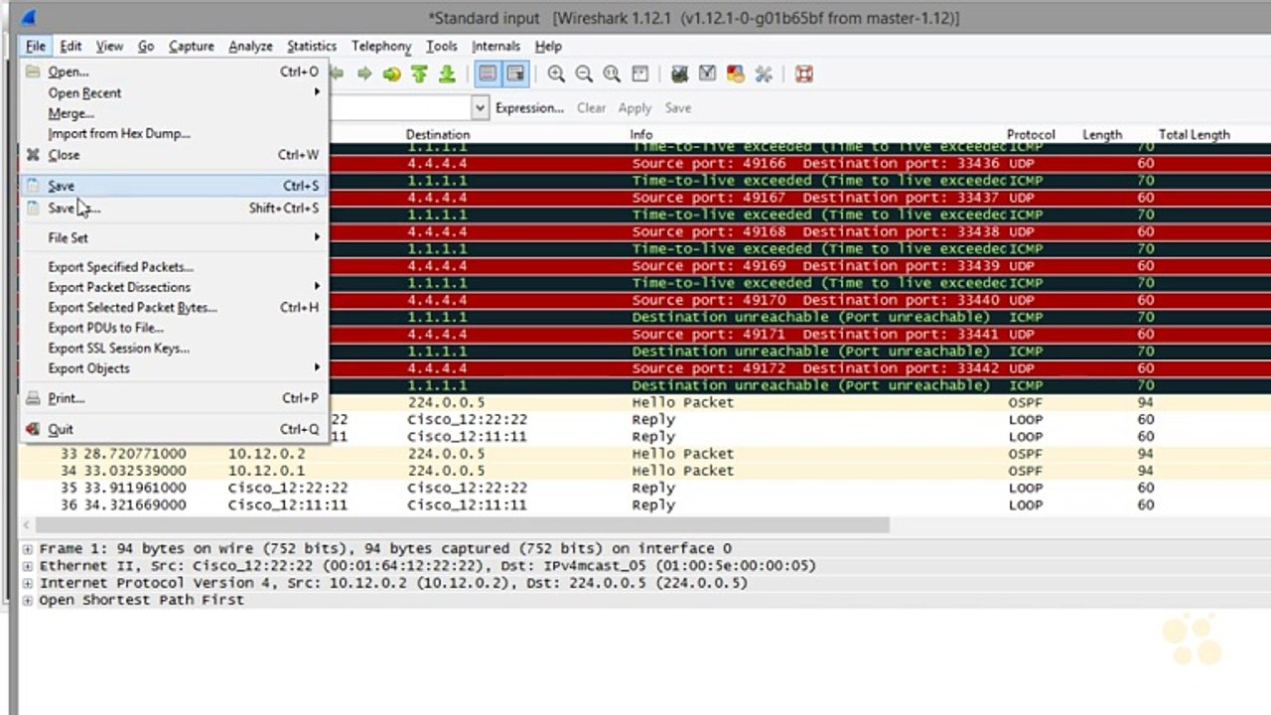Choose Open... from the File menu

click(173, 71)
